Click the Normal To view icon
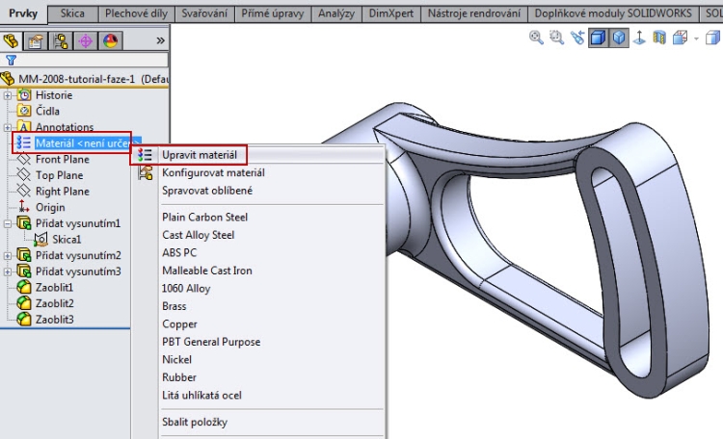Viewport: 723px width, 439px height. pos(639,38)
